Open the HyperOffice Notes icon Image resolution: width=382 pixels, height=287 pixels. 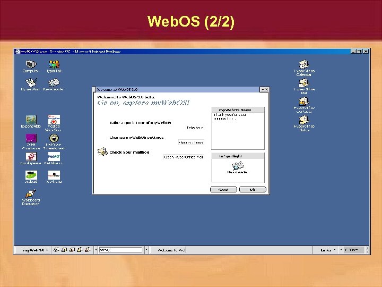pos(304,123)
